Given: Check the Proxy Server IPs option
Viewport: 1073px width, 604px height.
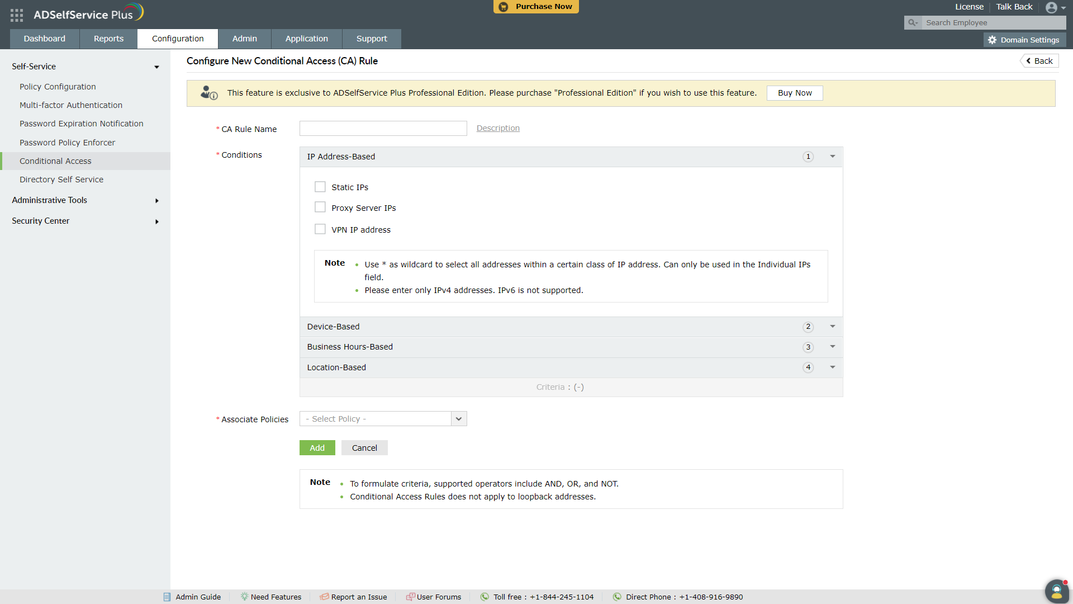Looking at the screenshot, I should tap(320, 207).
